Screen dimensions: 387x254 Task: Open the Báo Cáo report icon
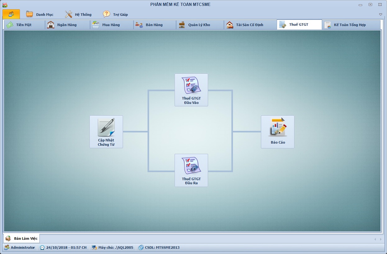coord(277,127)
